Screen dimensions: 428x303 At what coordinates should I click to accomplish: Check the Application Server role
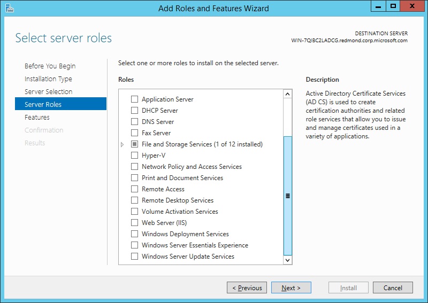[135, 99]
